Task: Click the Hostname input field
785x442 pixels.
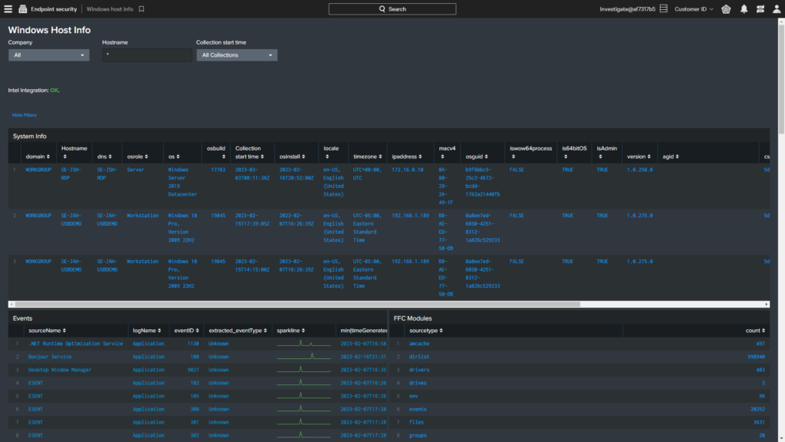Action: [146, 55]
